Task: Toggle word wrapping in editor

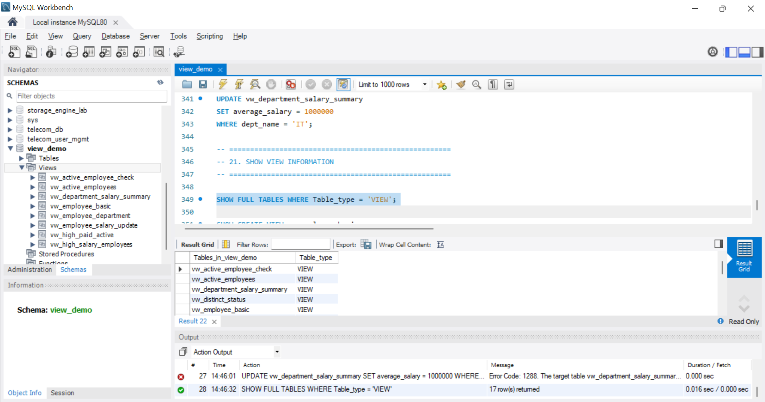Action: coord(509,84)
